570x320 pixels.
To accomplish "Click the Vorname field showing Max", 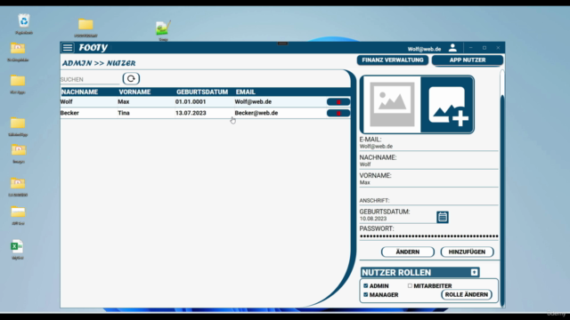I will 428,183.
